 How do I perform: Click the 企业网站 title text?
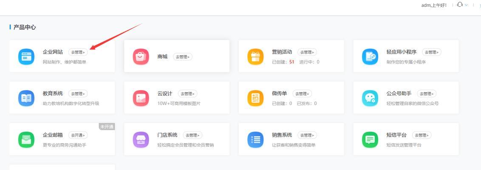pos(53,52)
